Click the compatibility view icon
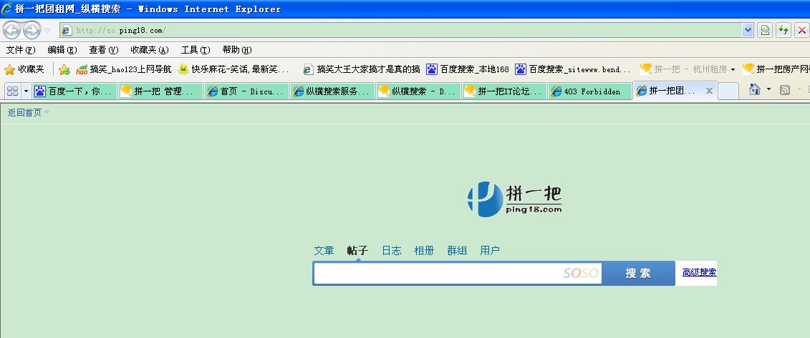 [765, 31]
